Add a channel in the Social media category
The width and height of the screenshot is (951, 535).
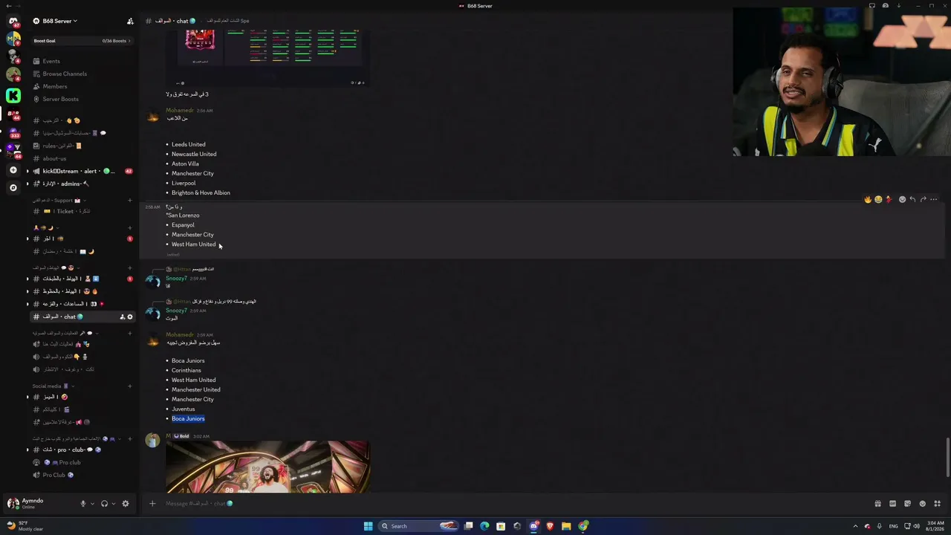point(129,386)
